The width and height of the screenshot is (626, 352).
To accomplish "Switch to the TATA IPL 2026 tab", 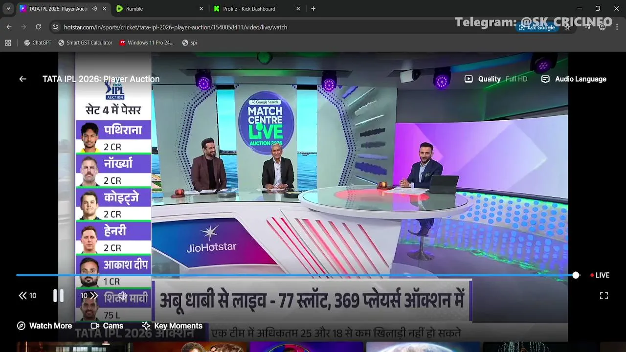I will tap(58, 9).
